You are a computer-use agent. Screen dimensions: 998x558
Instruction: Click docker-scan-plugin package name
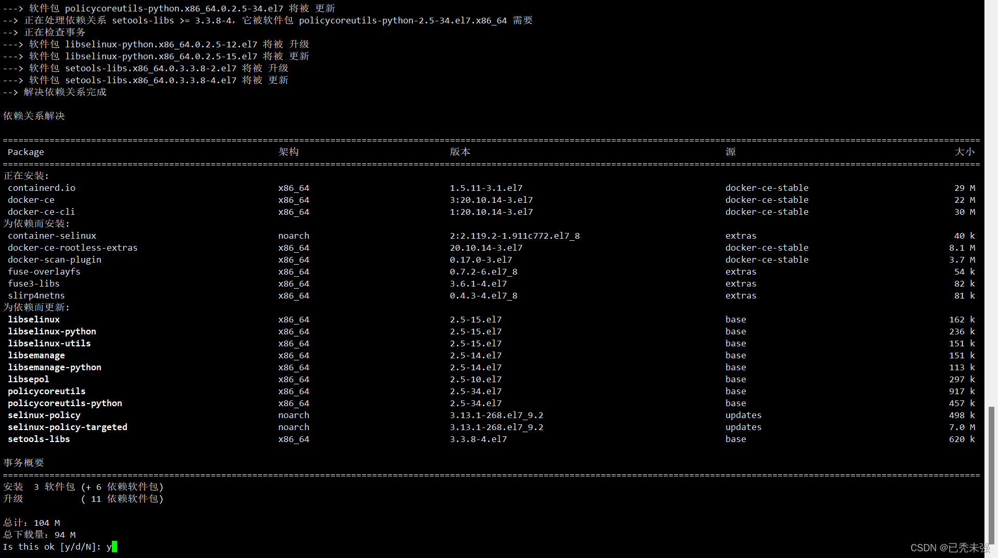pos(55,259)
